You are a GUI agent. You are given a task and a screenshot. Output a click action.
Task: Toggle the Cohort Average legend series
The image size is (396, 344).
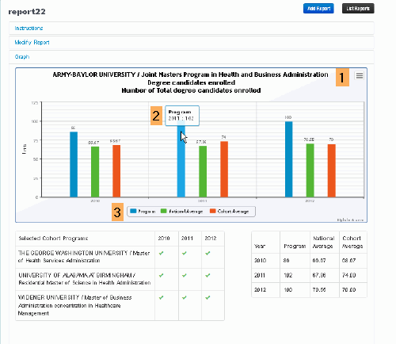pyautogui.click(x=230, y=212)
